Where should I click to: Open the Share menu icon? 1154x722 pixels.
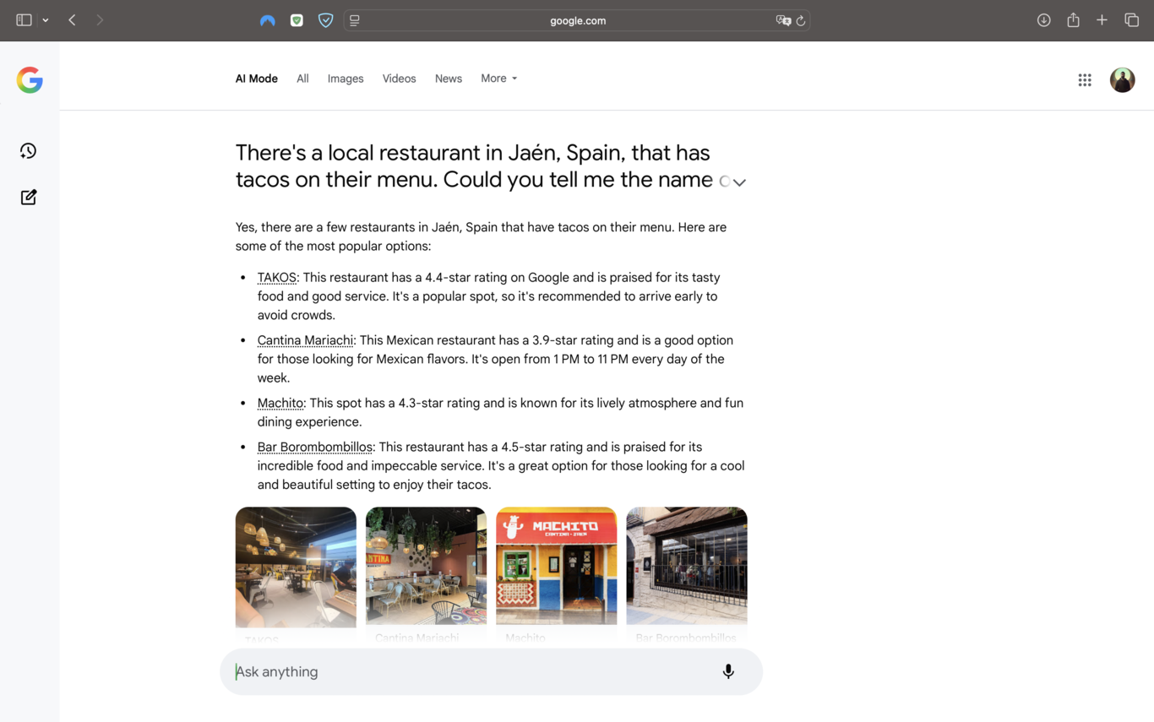point(1073,20)
